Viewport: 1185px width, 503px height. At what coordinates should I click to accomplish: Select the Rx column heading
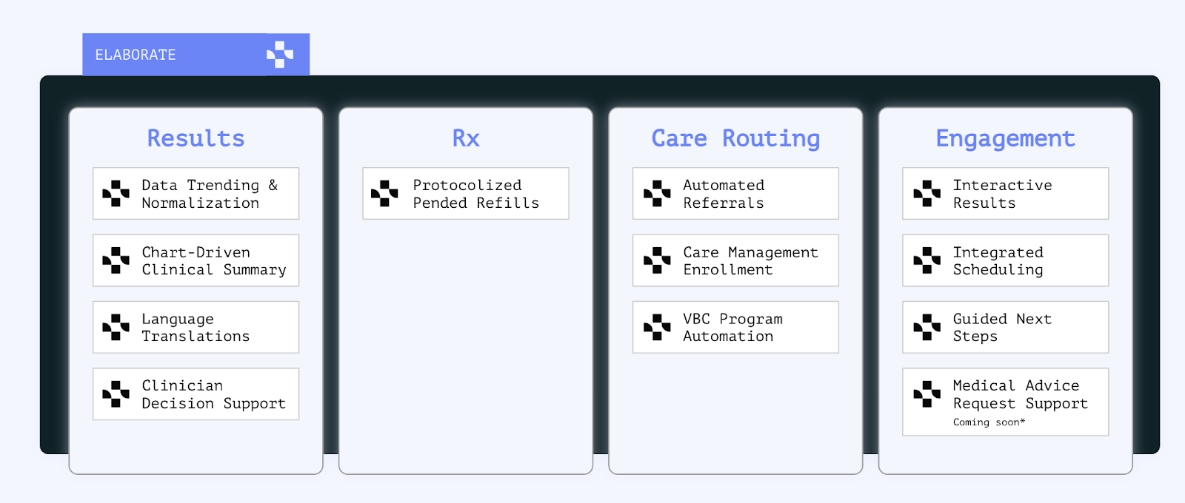466,138
